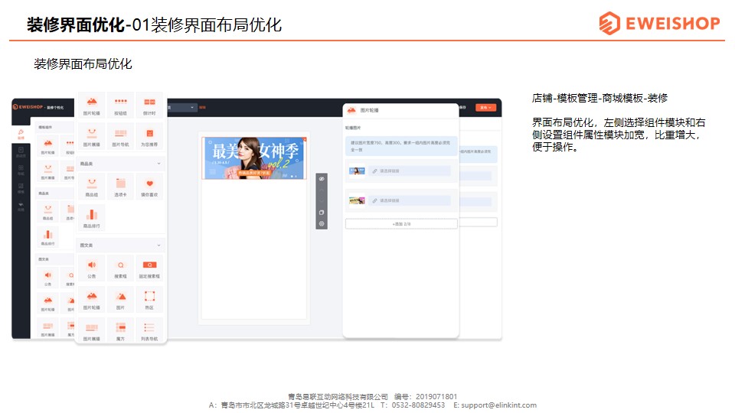Click the first carousel image thumbnail
The height and width of the screenshot is (413, 735).
[358, 171]
